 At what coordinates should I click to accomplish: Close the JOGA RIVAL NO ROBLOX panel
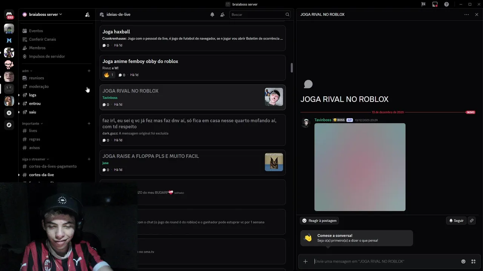point(477,15)
